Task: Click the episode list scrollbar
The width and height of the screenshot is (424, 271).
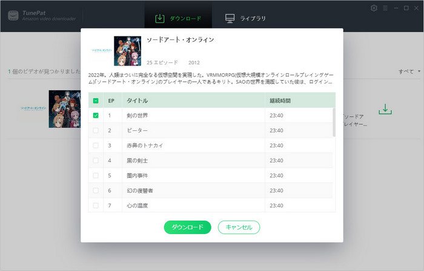Action: 334,122
